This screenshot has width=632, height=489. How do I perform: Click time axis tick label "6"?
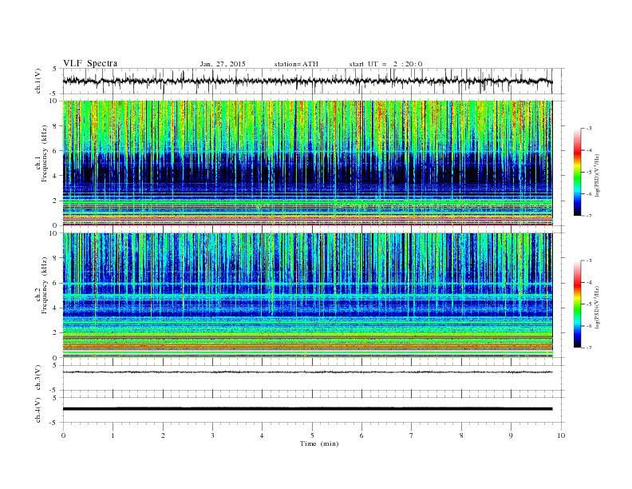click(361, 435)
